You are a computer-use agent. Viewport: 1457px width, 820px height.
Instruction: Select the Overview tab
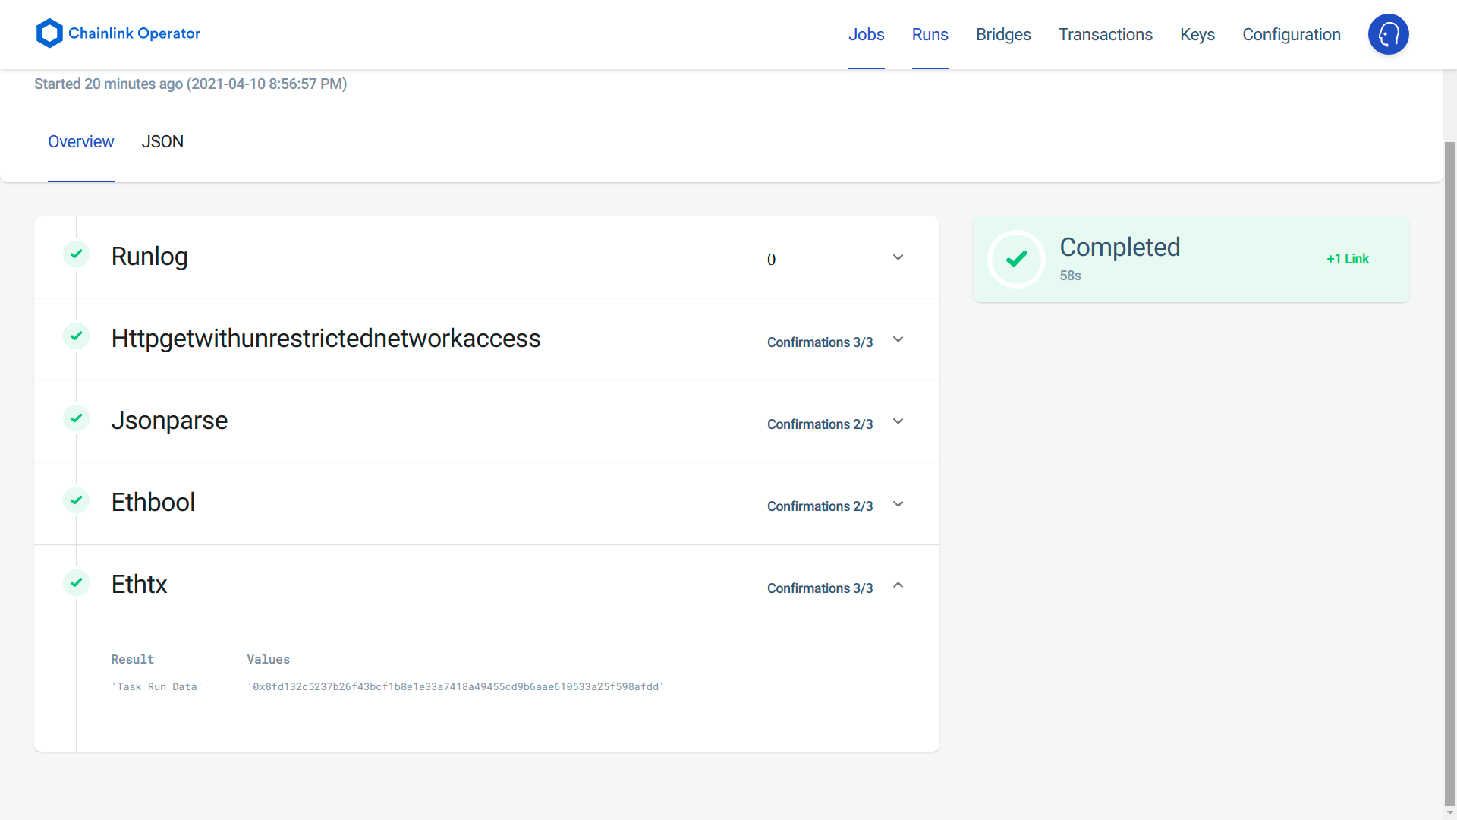click(x=80, y=142)
